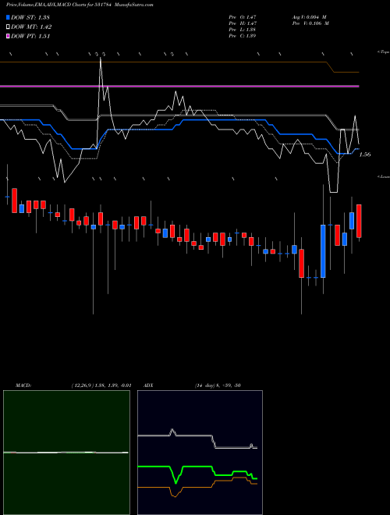This screenshot has height=515, width=390.
Task: Click the 'Avg V: 0.004 M' volume text
Action: pos(309,16)
